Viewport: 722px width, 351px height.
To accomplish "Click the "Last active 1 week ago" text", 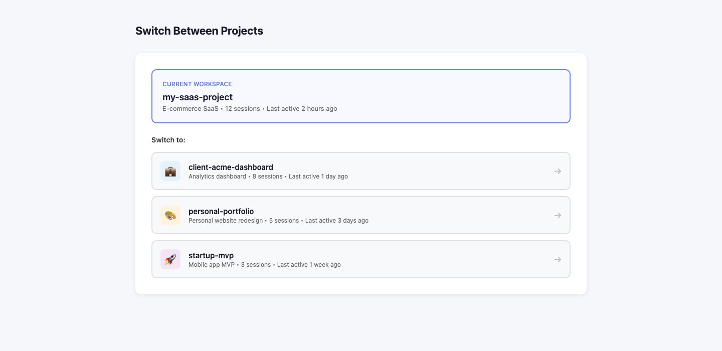I will (x=309, y=265).
